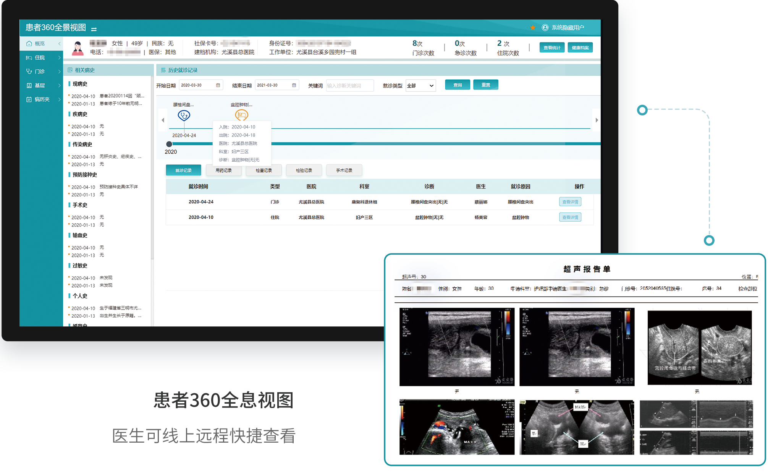The image size is (768, 474).
Task: Click 查看详情 for the 2020-04-10 visit
Action: point(570,217)
